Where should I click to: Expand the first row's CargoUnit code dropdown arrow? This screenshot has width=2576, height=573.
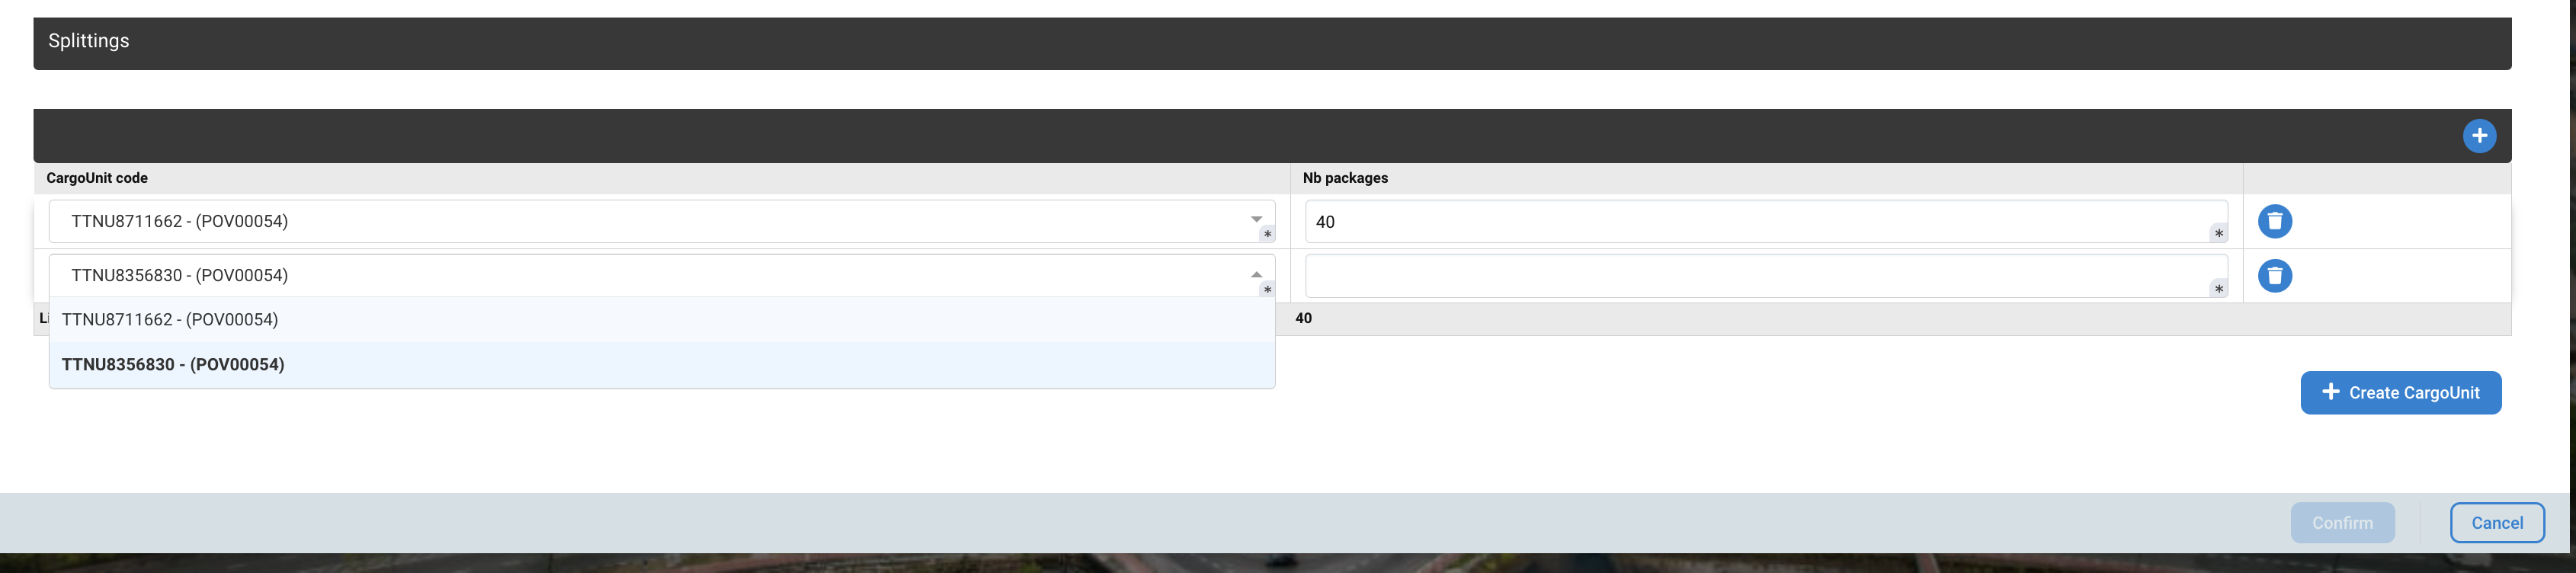(1256, 219)
